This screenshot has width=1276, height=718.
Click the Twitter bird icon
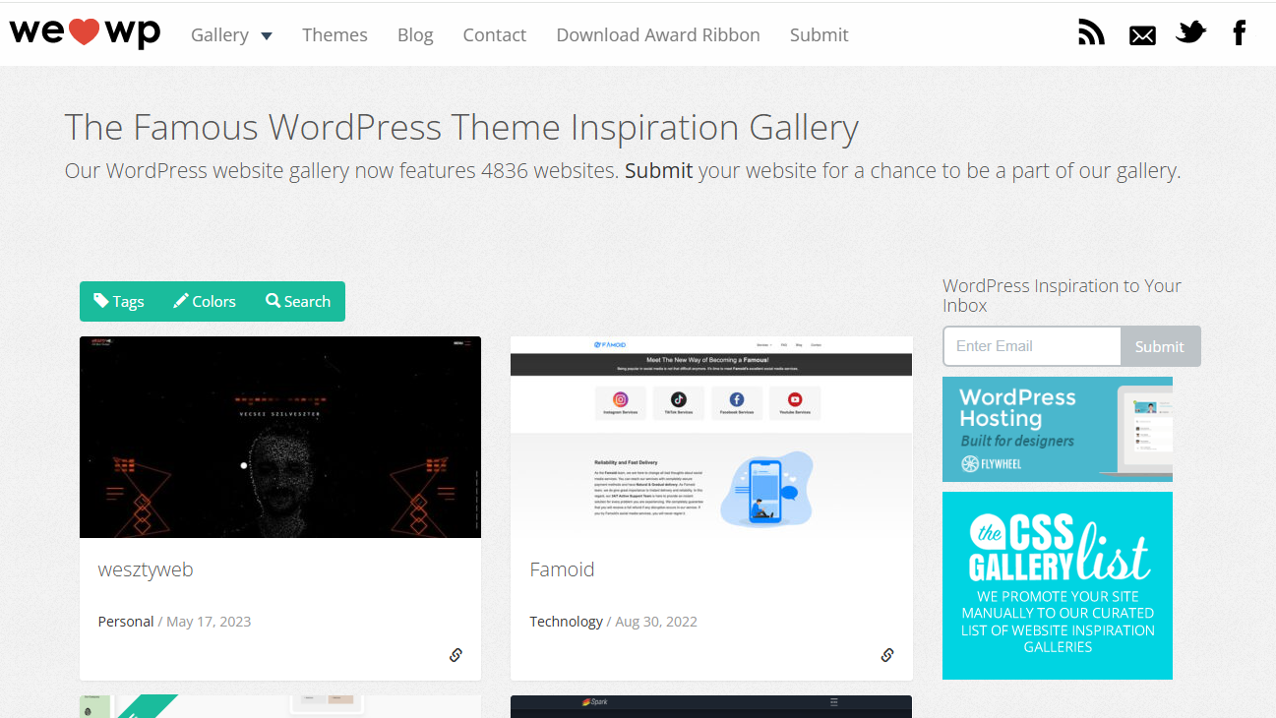coord(1190,33)
